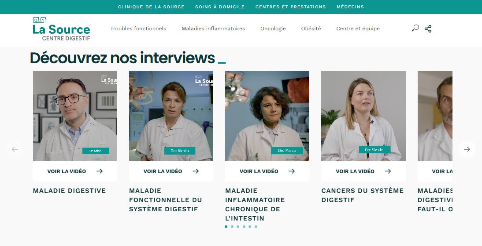Click arrow beside Dre Sivade's Voir la vidéo

coord(388,171)
